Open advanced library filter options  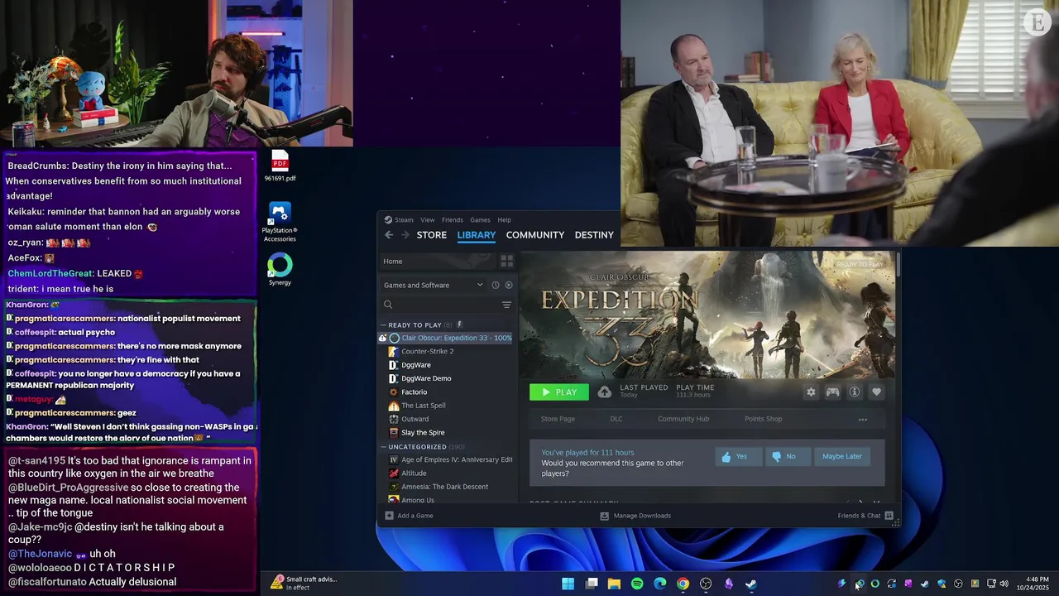coord(506,305)
